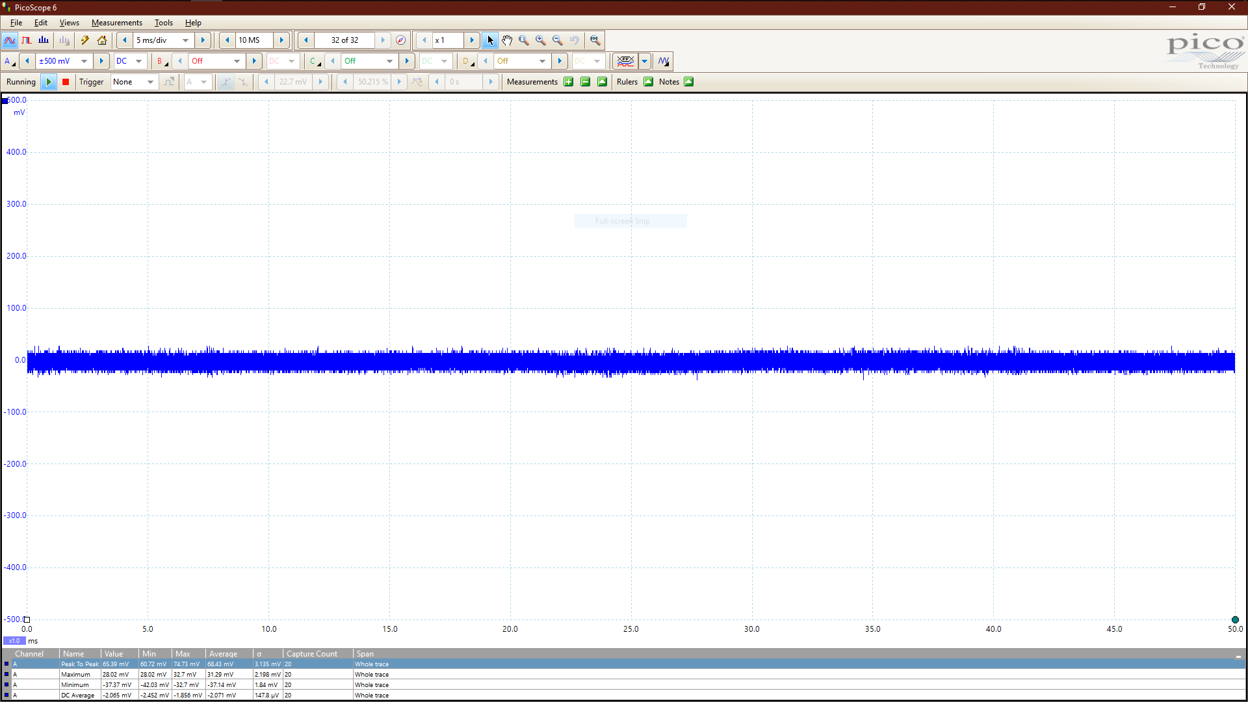Click the Auto setup lightning icon
Viewport: 1248px width, 702px height.
[85, 40]
